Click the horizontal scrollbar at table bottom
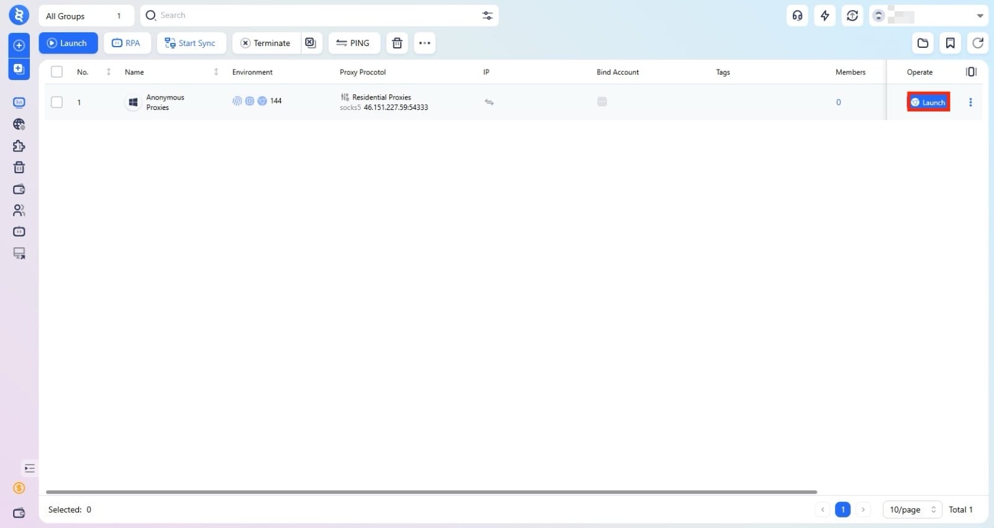The width and height of the screenshot is (994, 528). pos(431,492)
